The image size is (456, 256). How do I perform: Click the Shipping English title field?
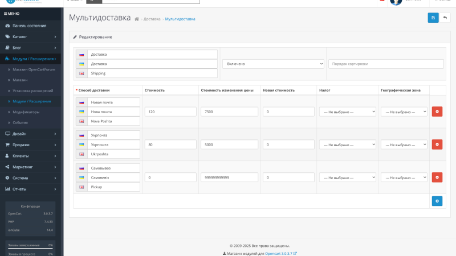tap(152, 73)
